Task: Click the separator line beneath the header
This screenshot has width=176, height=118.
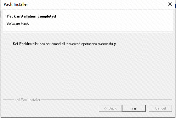Action: tap(88, 32)
